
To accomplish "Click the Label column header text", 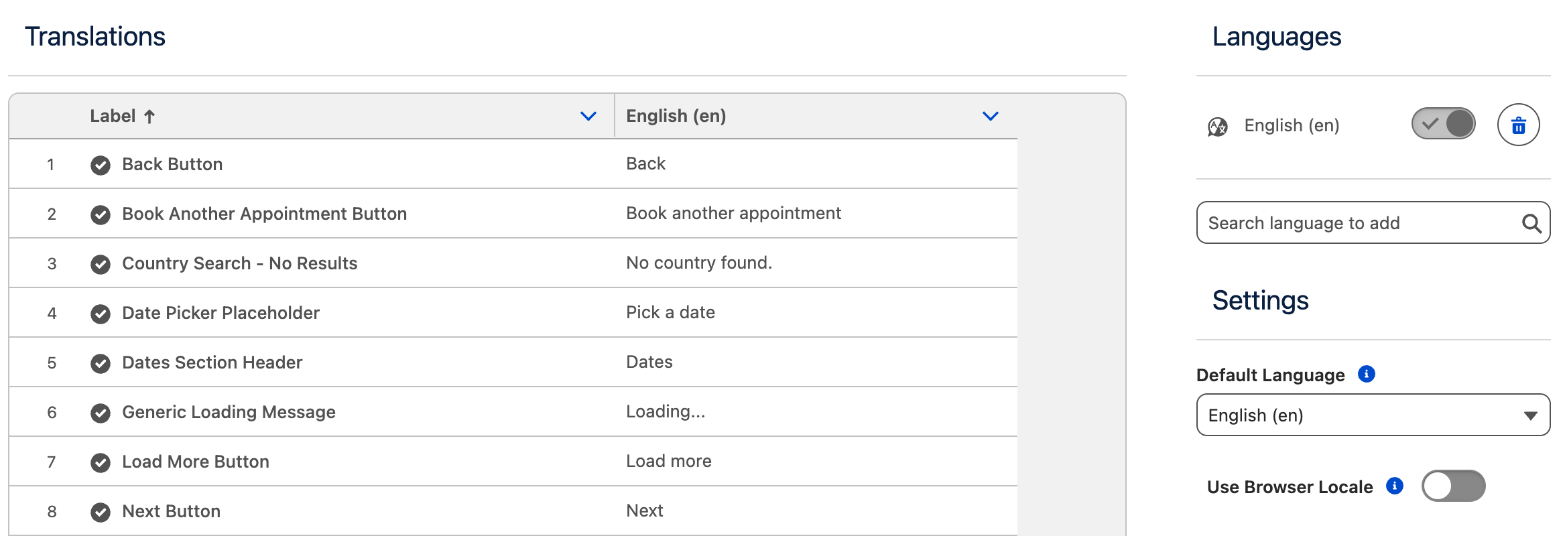I will point(113,116).
